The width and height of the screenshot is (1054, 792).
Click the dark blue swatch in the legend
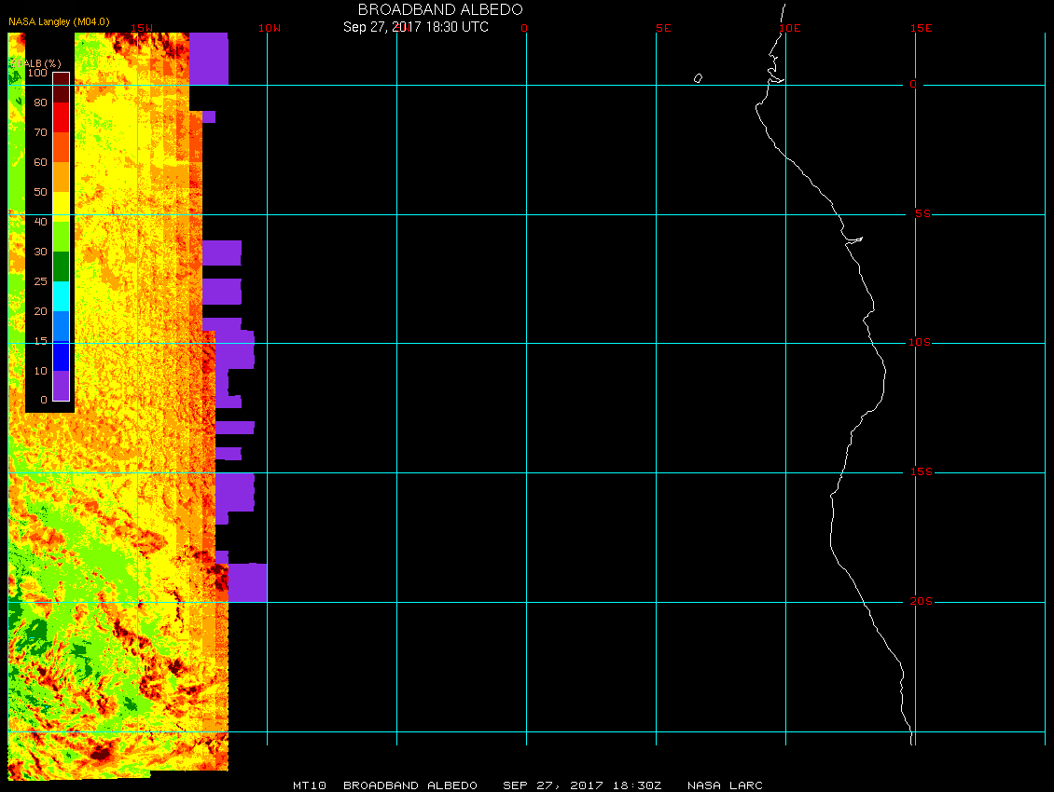tap(61, 356)
